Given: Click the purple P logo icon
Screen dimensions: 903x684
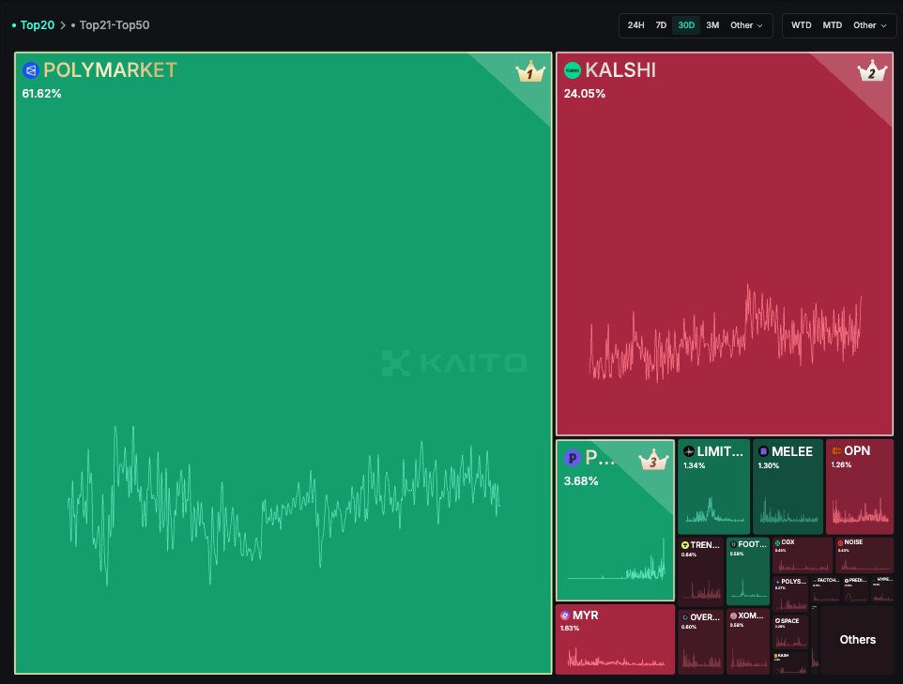Looking at the screenshot, I should (572, 458).
